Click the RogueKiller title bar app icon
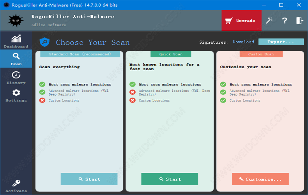308x195 pixels. point(7,5)
